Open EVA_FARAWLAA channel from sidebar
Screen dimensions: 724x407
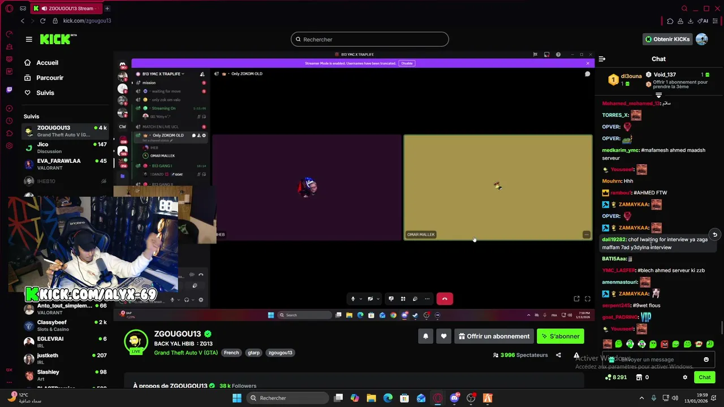coord(65,164)
